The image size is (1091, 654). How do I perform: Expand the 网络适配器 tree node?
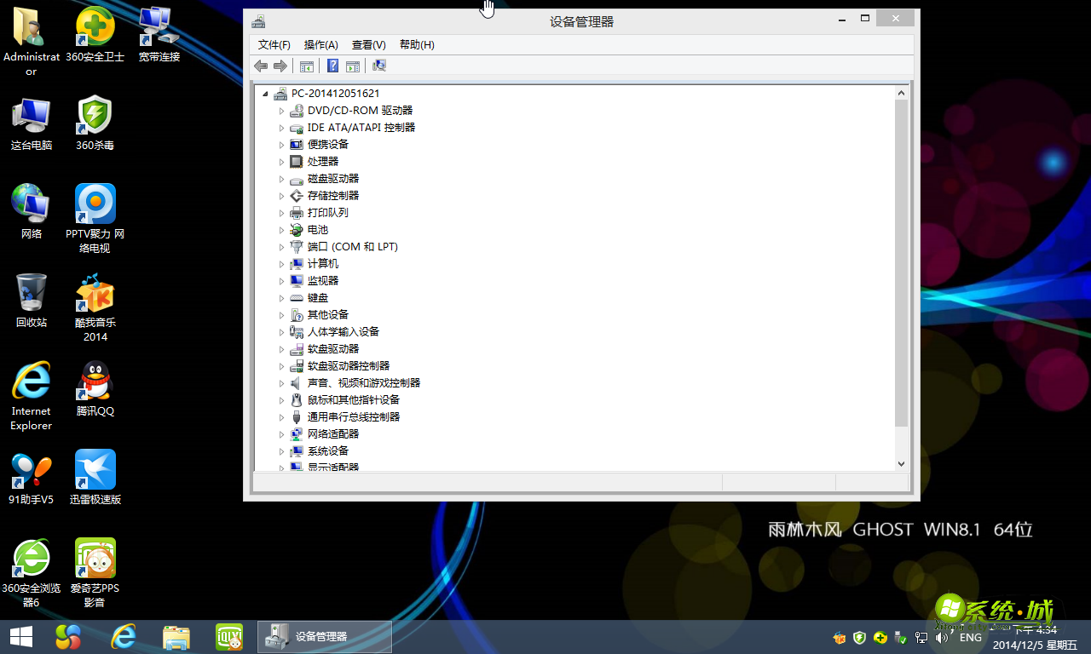[x=282, y=433]
